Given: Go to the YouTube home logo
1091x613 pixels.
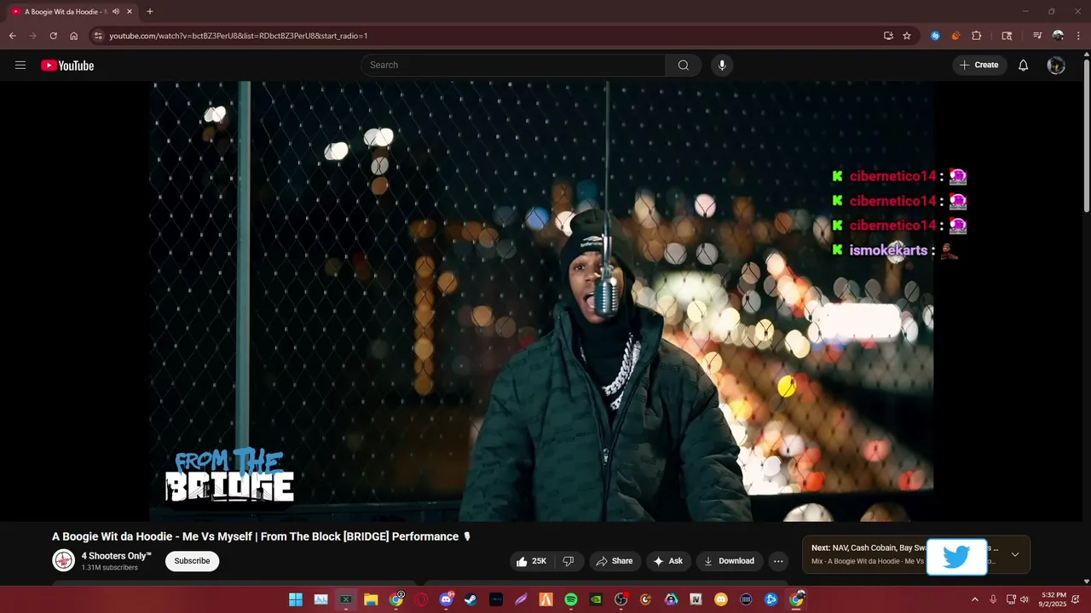Looking at the screenshot, I should [x=67, y=66].
